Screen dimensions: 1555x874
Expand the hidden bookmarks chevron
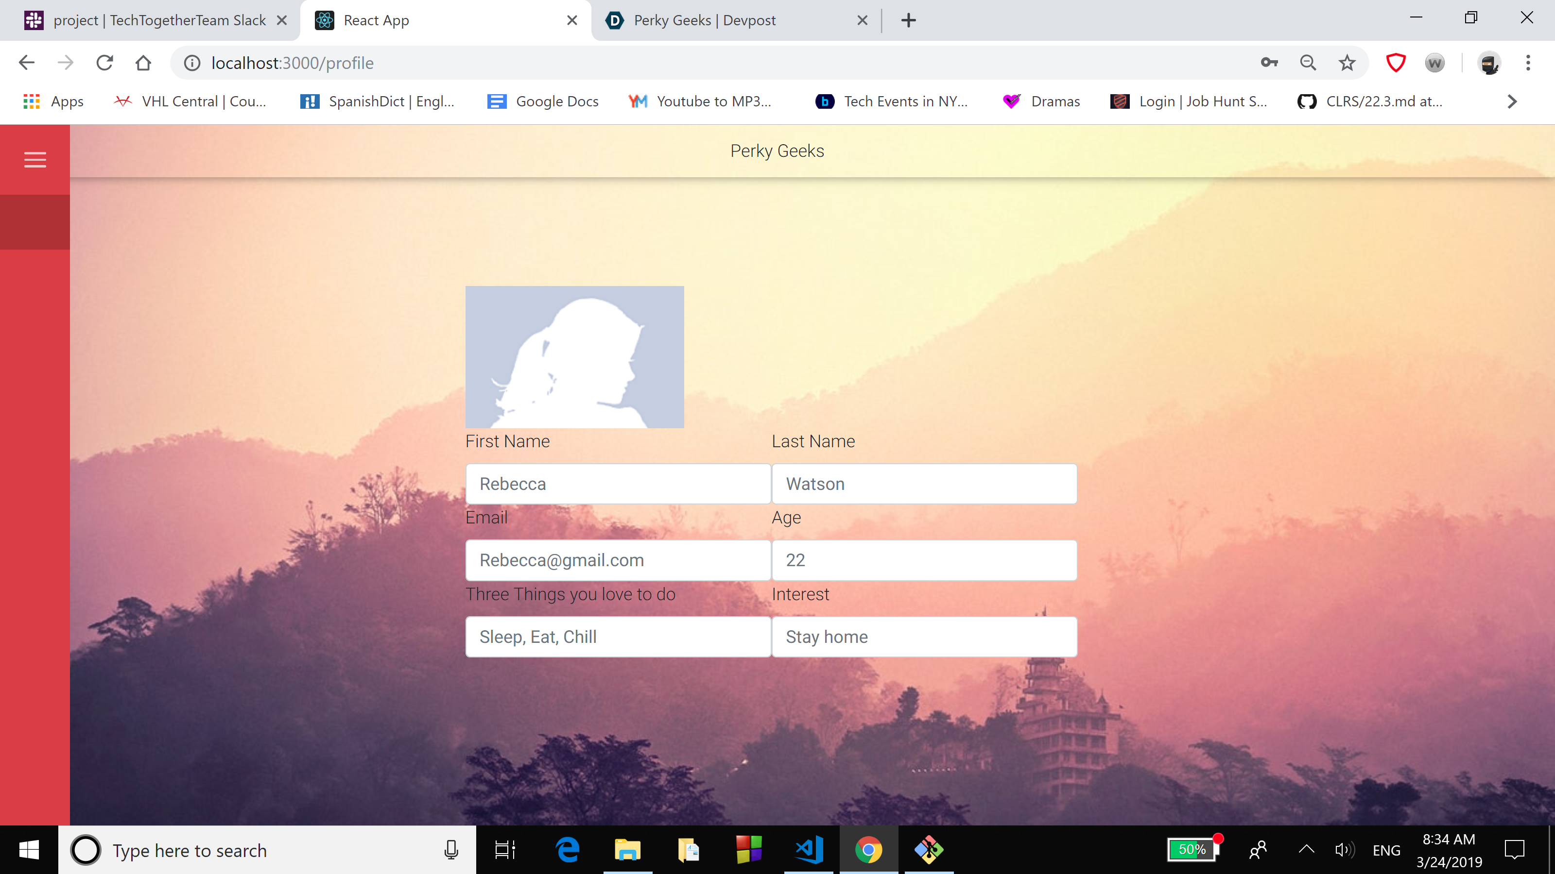(x=1512, y=101)
